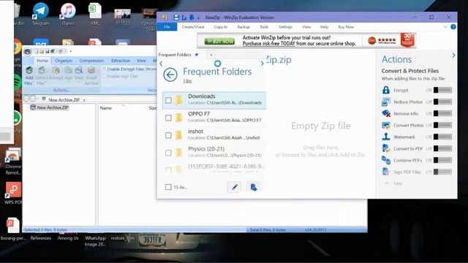Viewport: 468px width, 263px height.
Task: Toggle the Convert to PDF switch
Action: click(442, 148)
